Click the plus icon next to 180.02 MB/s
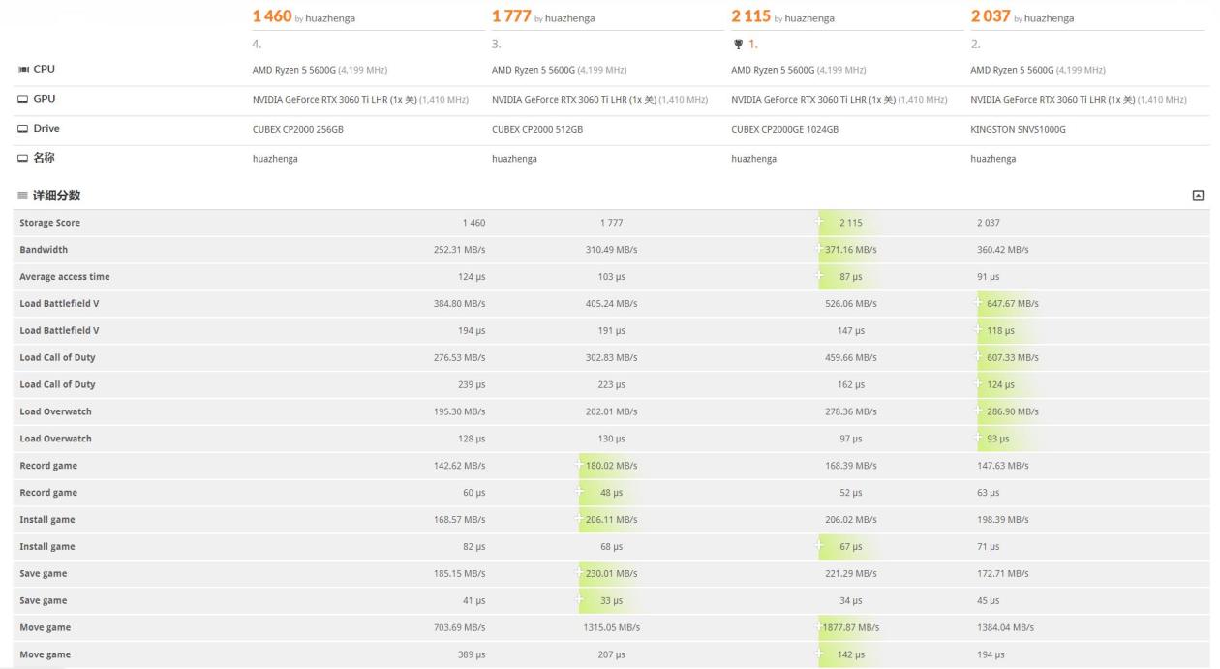The image size is (1220, 669). coord(580,466)
